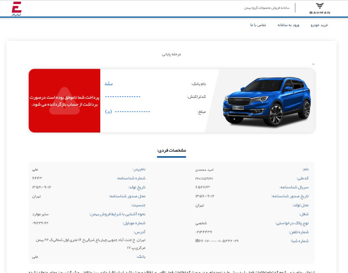348x273 pixels.
Task: Click the name value امید محمدی
Action: tap(204, 170)
